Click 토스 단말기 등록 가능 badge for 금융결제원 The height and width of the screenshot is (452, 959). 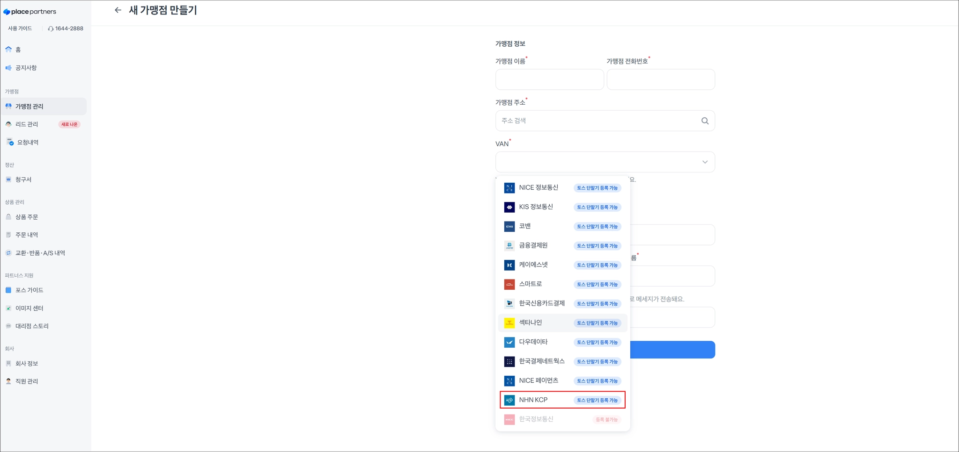click(x=598, y=246)
